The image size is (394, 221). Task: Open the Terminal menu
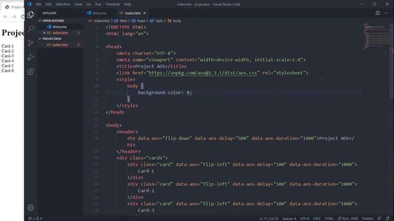point(112,4)
